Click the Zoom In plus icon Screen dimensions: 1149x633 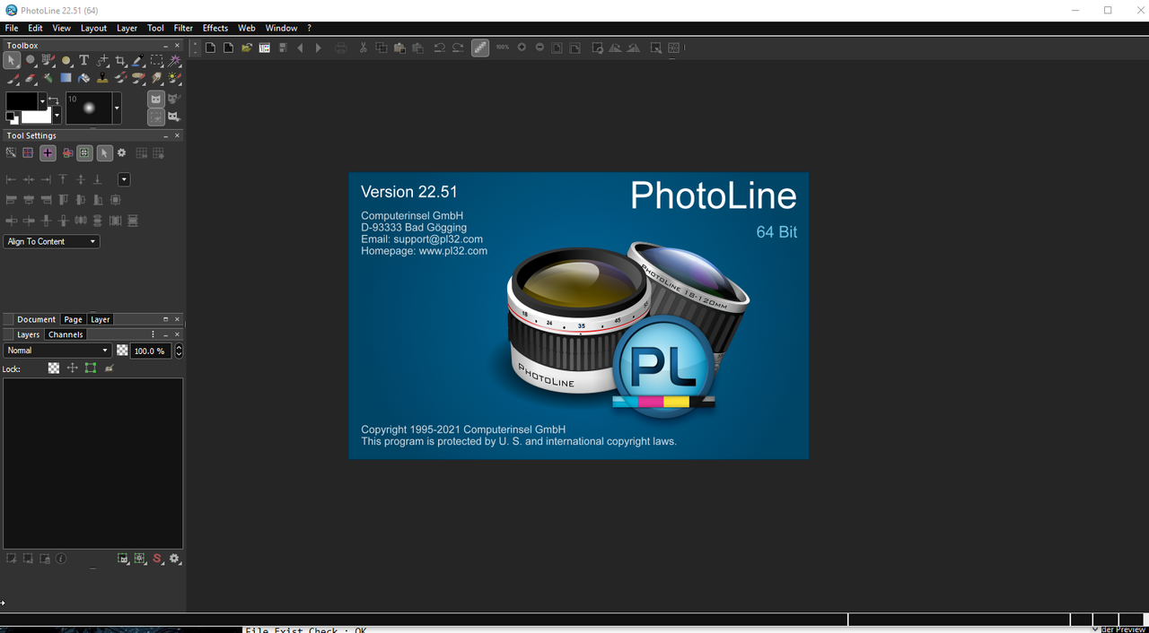click(522, 48)
